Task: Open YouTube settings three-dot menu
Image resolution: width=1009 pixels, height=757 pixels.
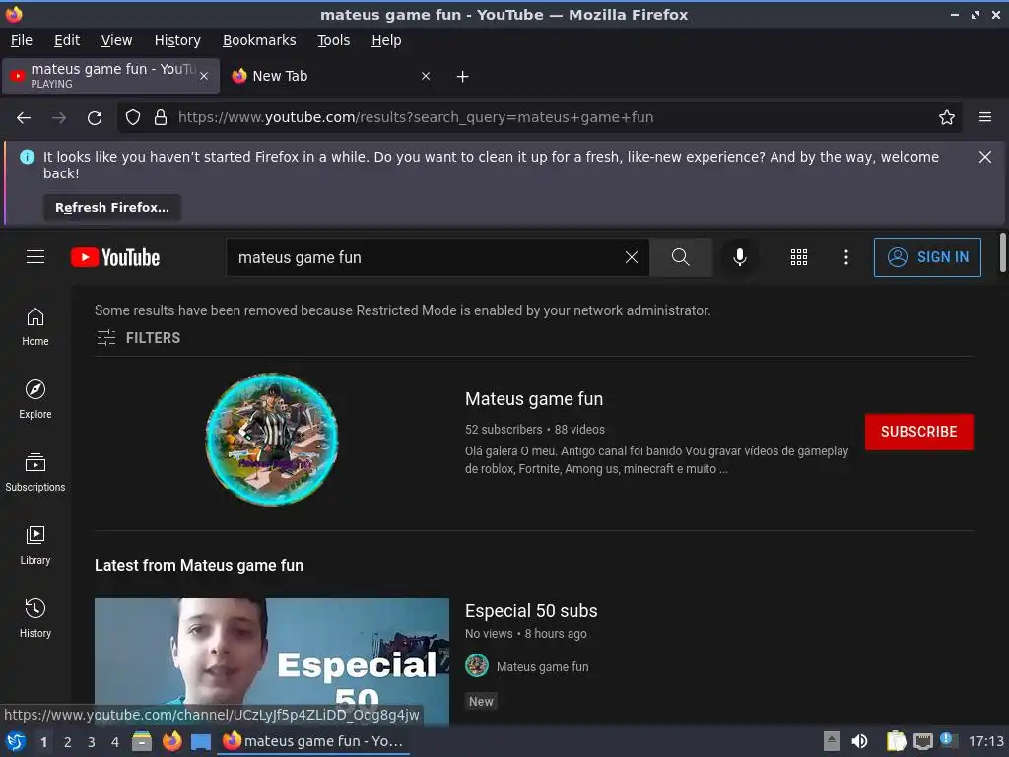Action: pos(846,257)
